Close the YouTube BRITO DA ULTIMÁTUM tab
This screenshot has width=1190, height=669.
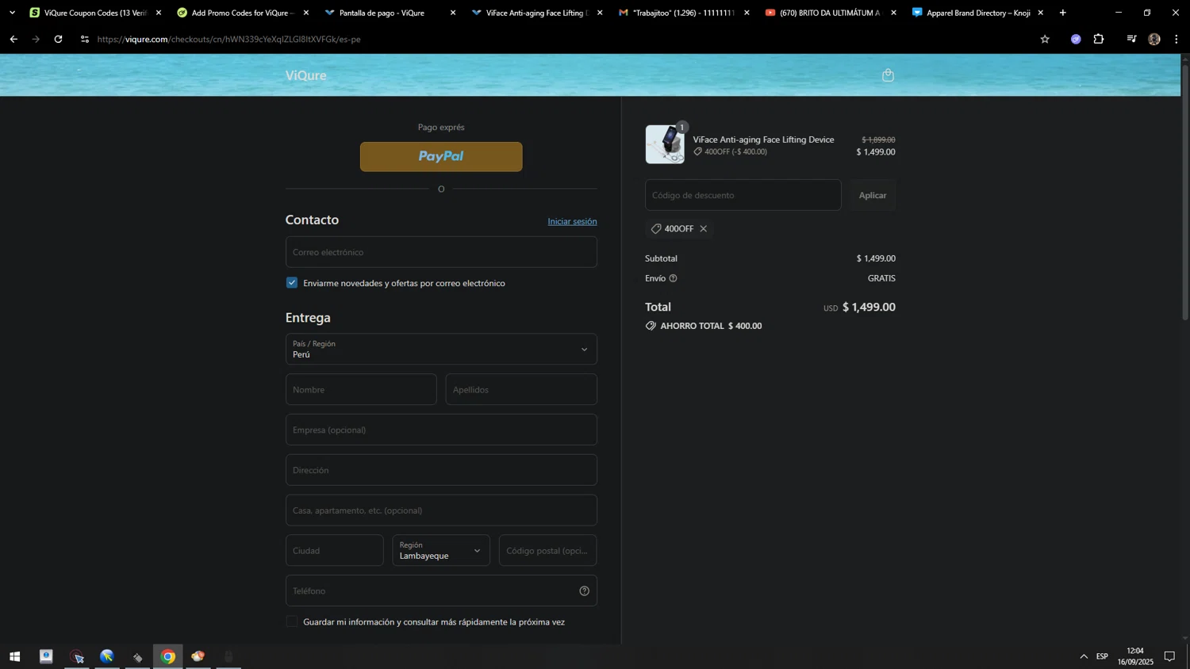coord(893,13)
